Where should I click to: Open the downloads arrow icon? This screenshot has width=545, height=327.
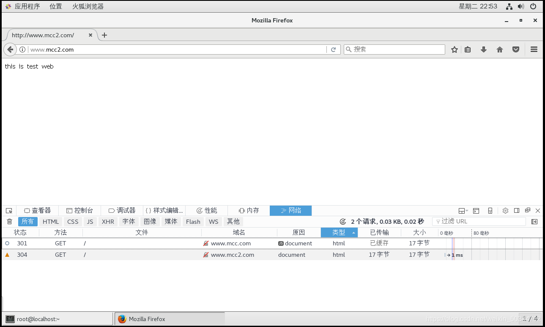484,49
